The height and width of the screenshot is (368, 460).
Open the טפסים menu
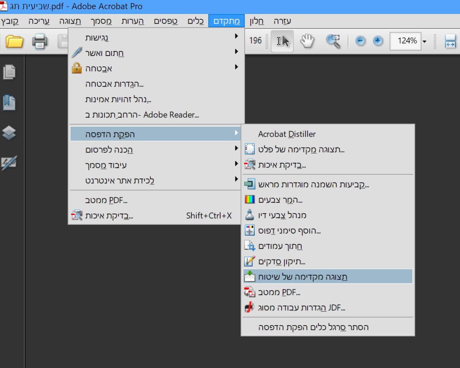pyautogui.click(x=165, y=21)
